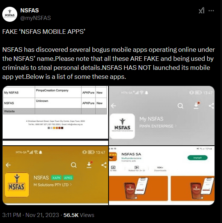Screen dimensions: 222x223
Task: Click the post timestamp Nov 21, 2023
Action: [x=42, y=215]
